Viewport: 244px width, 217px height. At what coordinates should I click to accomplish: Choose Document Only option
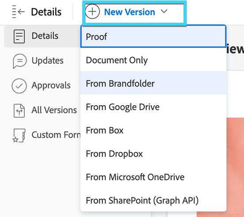153,60
